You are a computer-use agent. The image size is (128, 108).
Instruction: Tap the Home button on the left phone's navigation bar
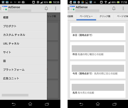tap(30, 104)
